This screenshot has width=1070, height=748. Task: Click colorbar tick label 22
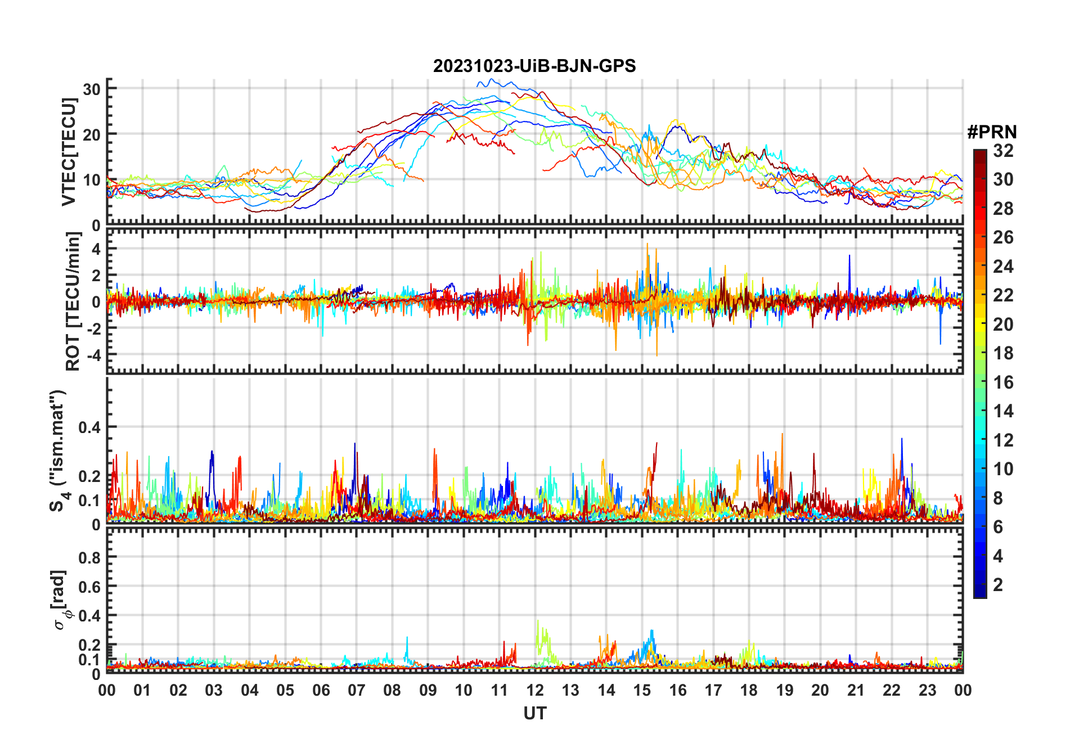(x=1003, y=295)
